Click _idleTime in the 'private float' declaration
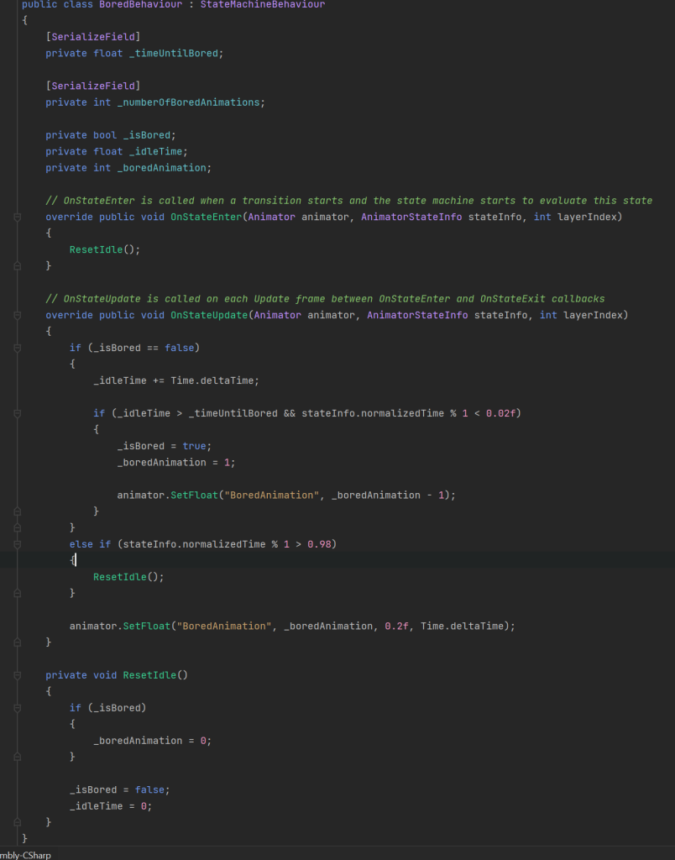Viewport: 675px width, 860px height. (x=155, y=151)
